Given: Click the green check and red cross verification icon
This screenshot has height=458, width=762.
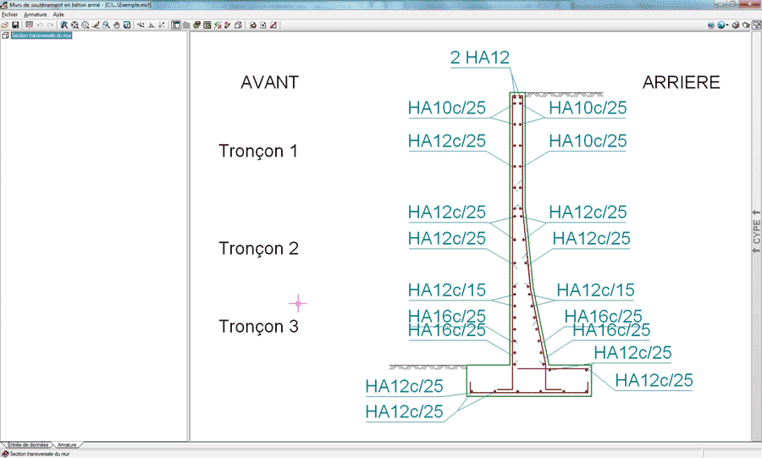Looking at the screenshot, I should 218,25.
